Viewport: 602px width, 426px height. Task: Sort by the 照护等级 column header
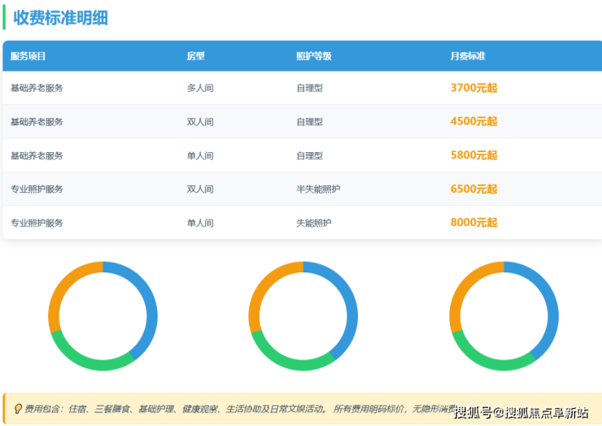coord(313,56)
